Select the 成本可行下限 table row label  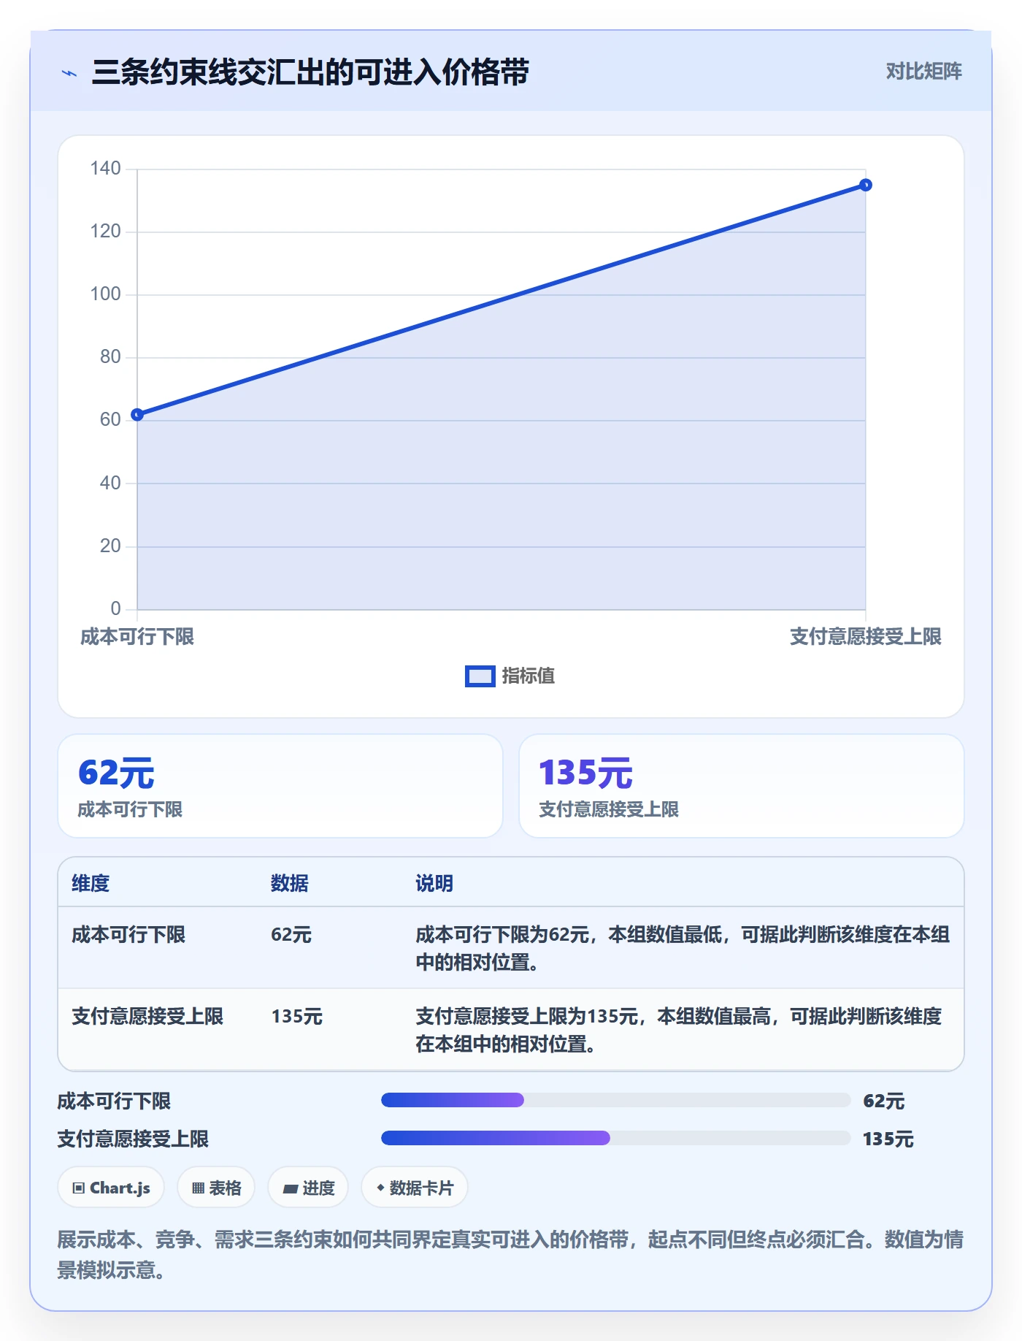pos(128,935)
